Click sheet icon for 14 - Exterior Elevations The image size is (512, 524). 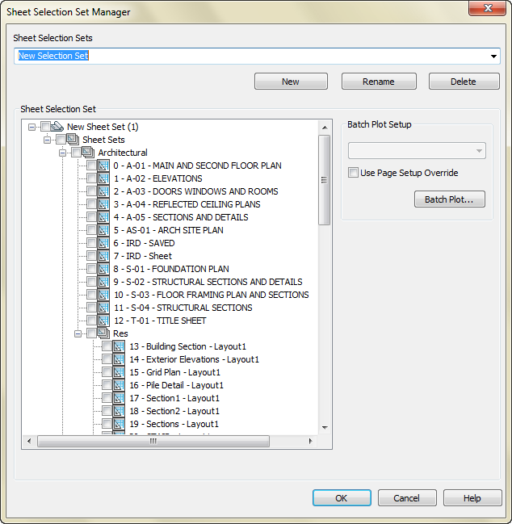coord(119,359)
